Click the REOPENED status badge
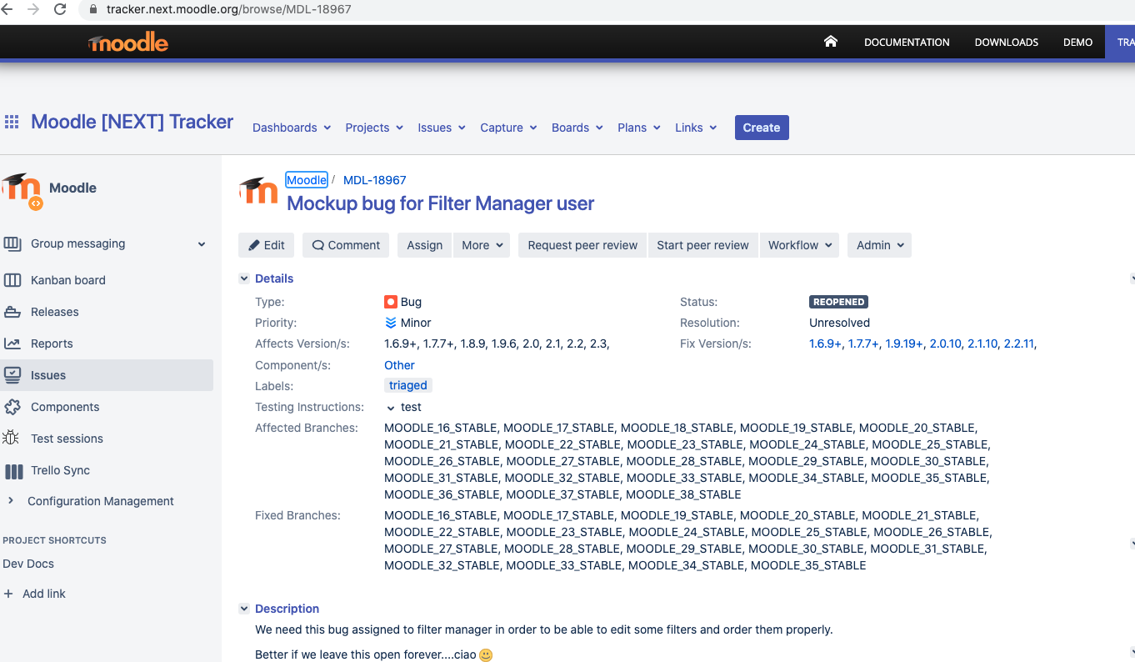The width and height of the screenshot is (1135, 662). coord(839,302)
